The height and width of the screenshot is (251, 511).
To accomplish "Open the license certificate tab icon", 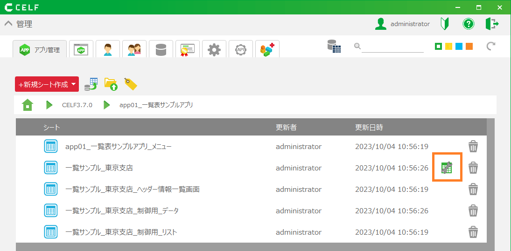I will pyautogui.click(x=188, y=49).
